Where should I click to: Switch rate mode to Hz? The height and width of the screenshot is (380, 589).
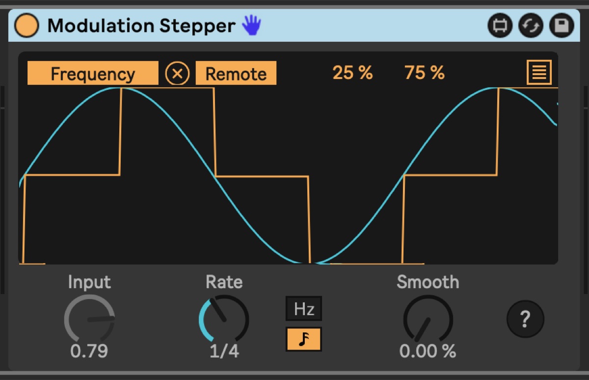click(304, 309)
